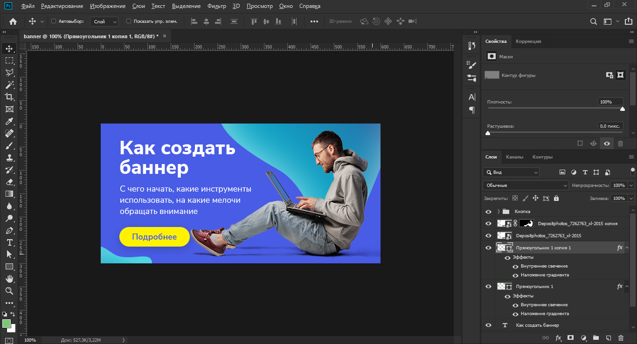Expand the Кнопка layer group
637x344 pixels.
[498, 212]
